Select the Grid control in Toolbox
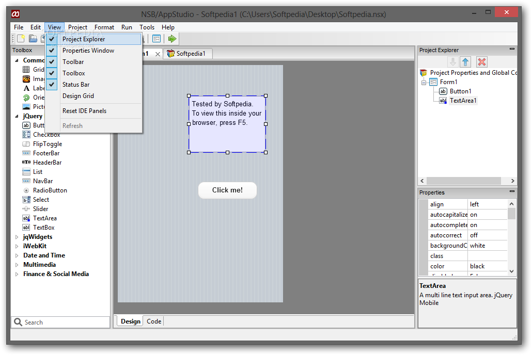The width and height of the screenshot is (532, 355). [x=33, y=70]
